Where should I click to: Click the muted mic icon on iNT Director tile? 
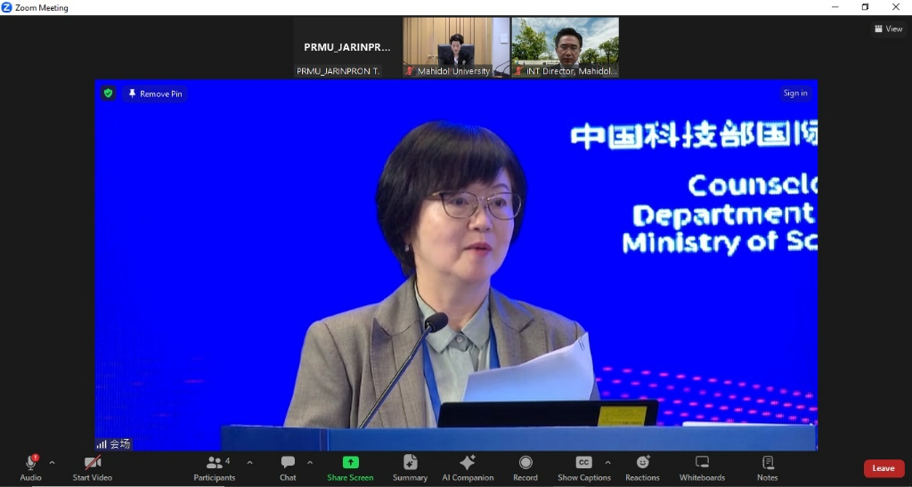(x=518, y=71)
